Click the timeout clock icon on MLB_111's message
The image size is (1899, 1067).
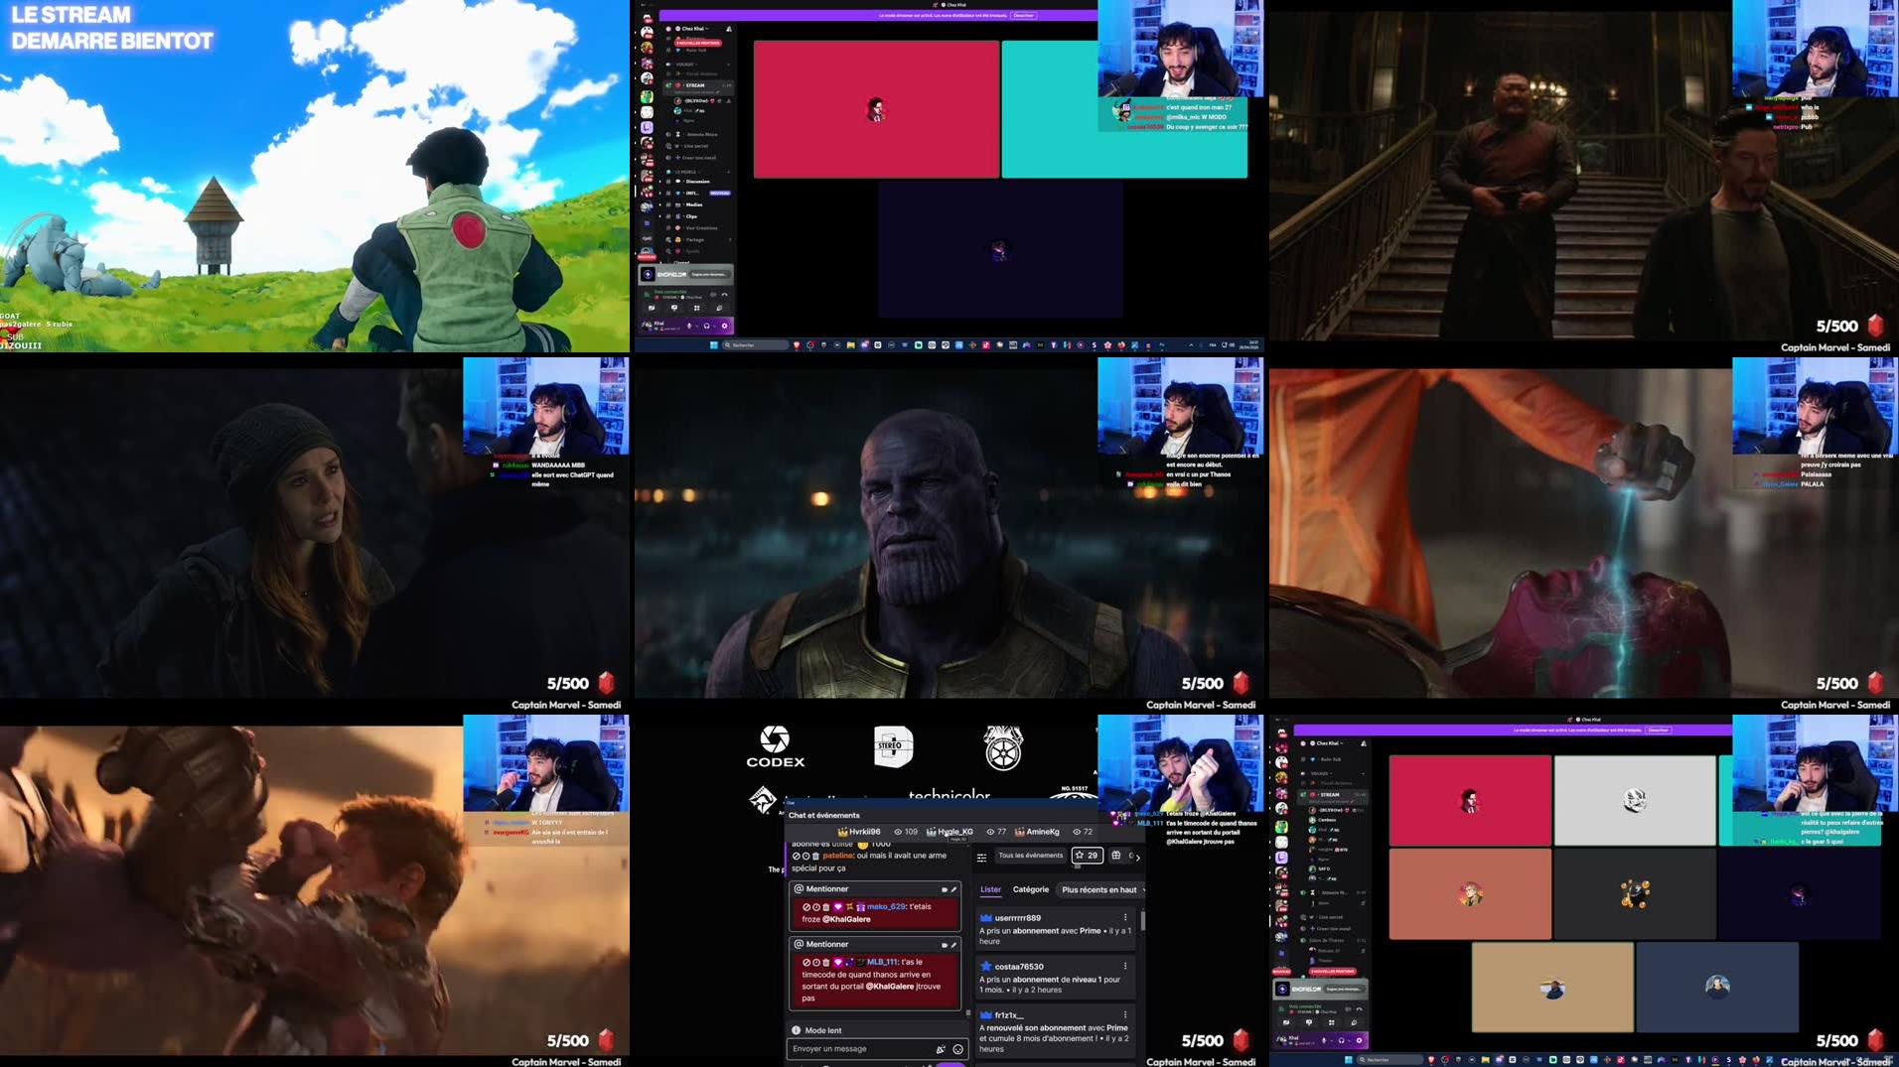coord(816,962)
